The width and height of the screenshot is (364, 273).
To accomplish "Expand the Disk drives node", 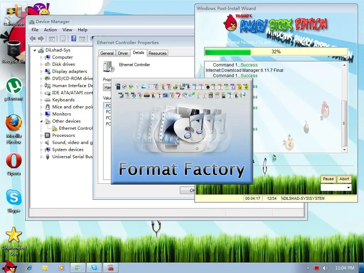I will pos(42,65).
